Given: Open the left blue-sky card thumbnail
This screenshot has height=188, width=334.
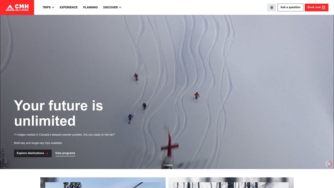Looking at the screenshot, I should click(103, 183).
